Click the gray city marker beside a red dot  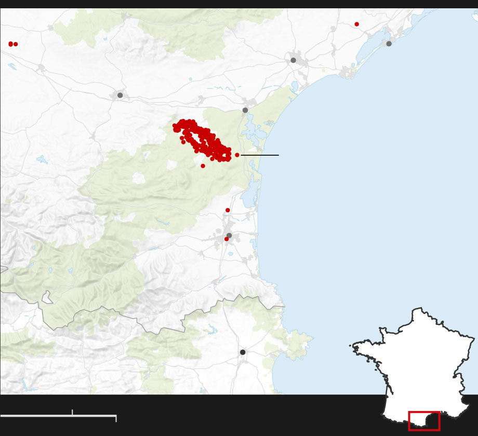(229, 235)
